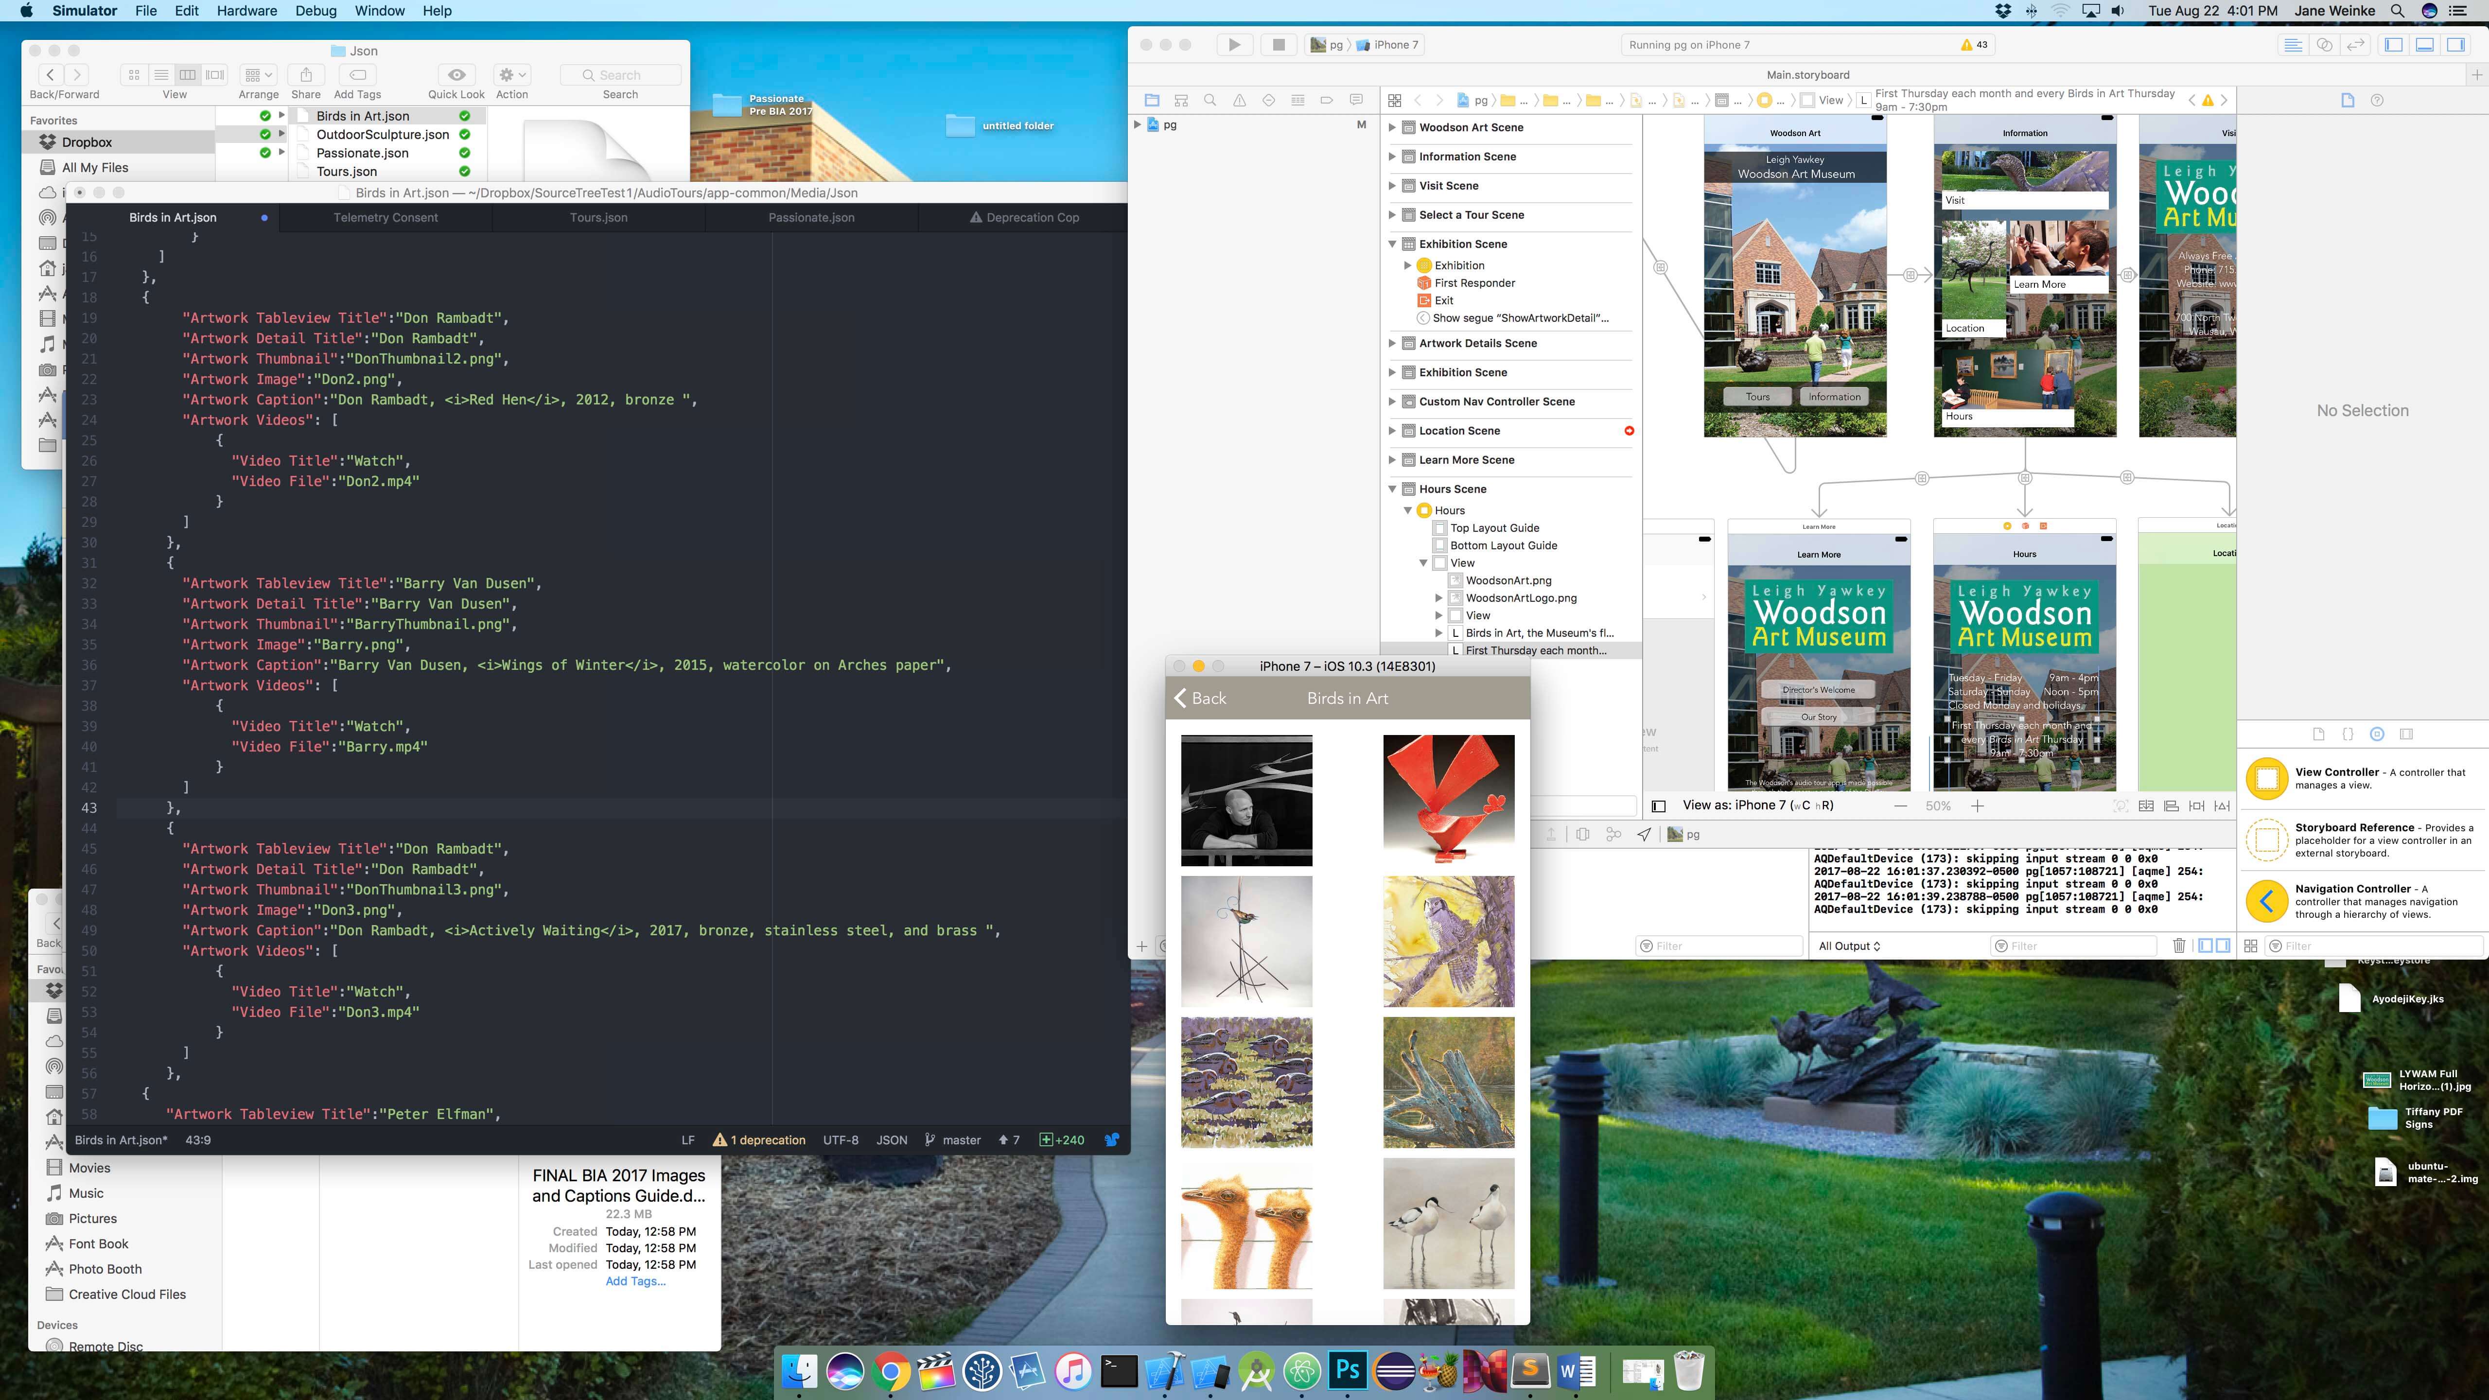Click the Simulate Location arrow in debug bar
This screenshot has height=1400, width=2489.
[1644, 835]
